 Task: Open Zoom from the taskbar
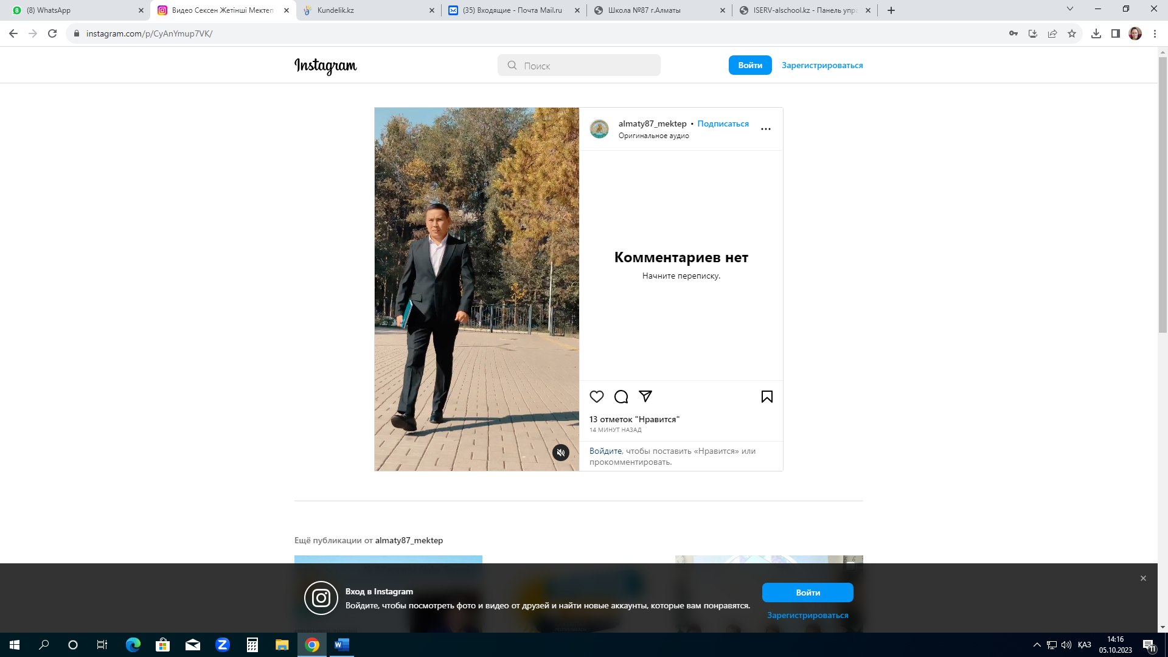[223, 645]
